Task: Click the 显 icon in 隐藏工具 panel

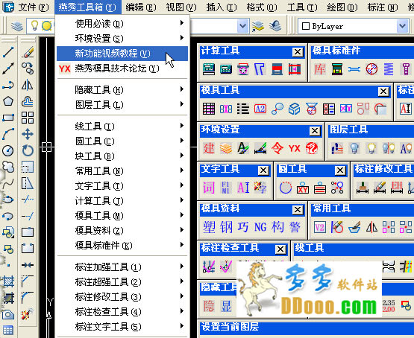Action: (x=226, y=306)
